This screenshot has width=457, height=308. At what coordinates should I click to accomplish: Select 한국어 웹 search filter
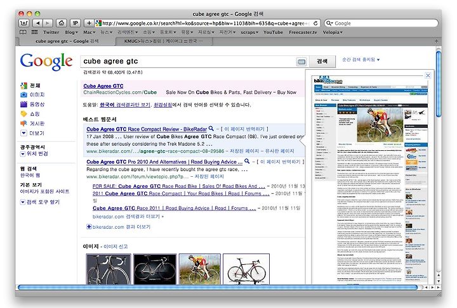pyautogui.click(x=30, y=175)
